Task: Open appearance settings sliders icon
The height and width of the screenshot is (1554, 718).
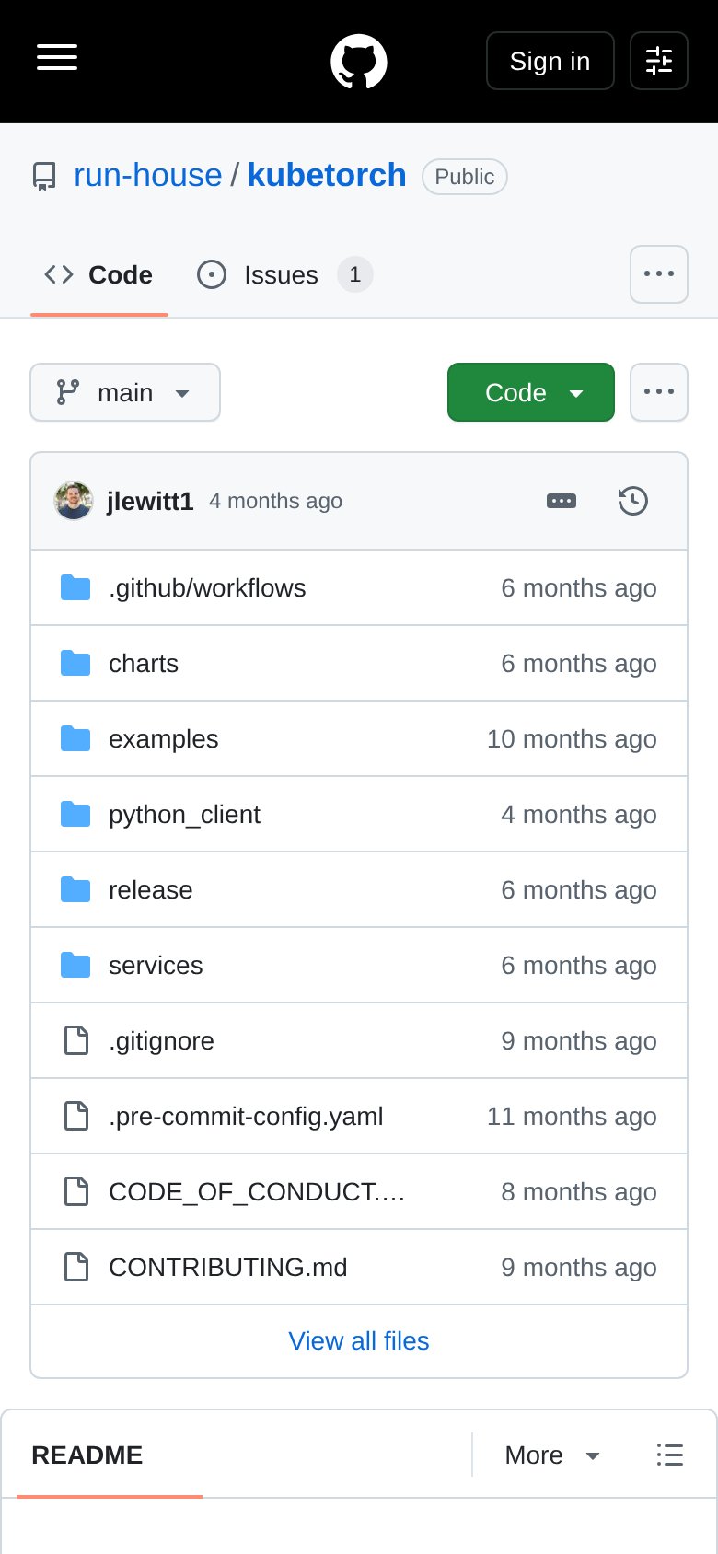Action: (659, 61)
